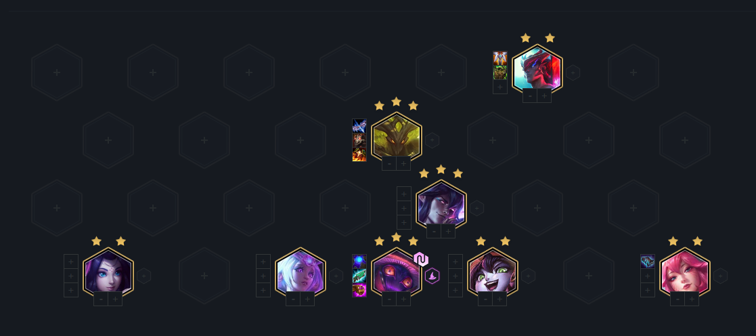The width and height of the screenshot is (756, 336).
Task: Select the fiery orange item on tree champion
Action: pos(359,155)
